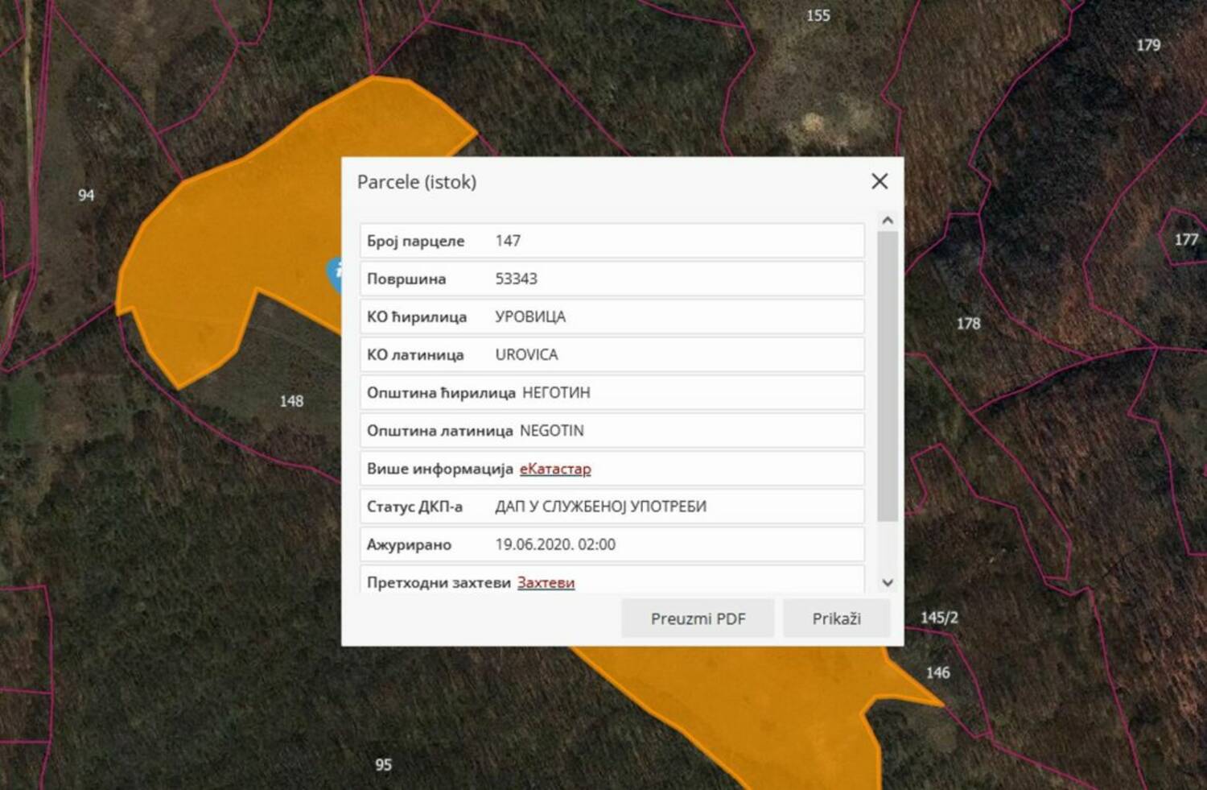The width and height of the screenshot is (1207, 790).
Task: Close the Parcele (istok) dialog
Action: point(880,181)
